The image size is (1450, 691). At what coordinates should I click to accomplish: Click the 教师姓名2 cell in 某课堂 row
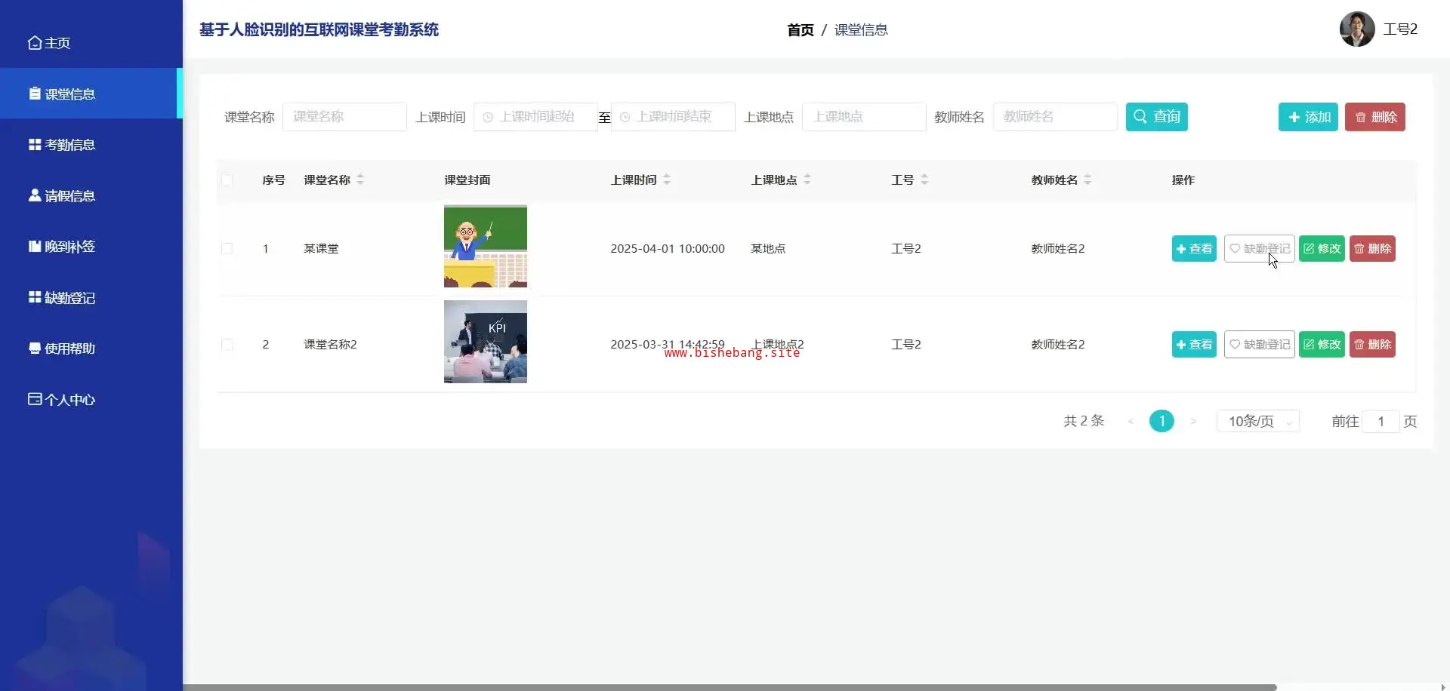1058,249
